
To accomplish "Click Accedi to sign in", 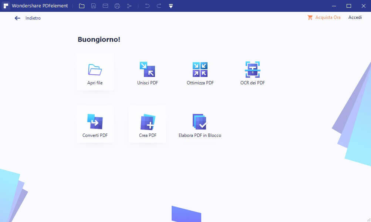I will click(x=355, y=17).
